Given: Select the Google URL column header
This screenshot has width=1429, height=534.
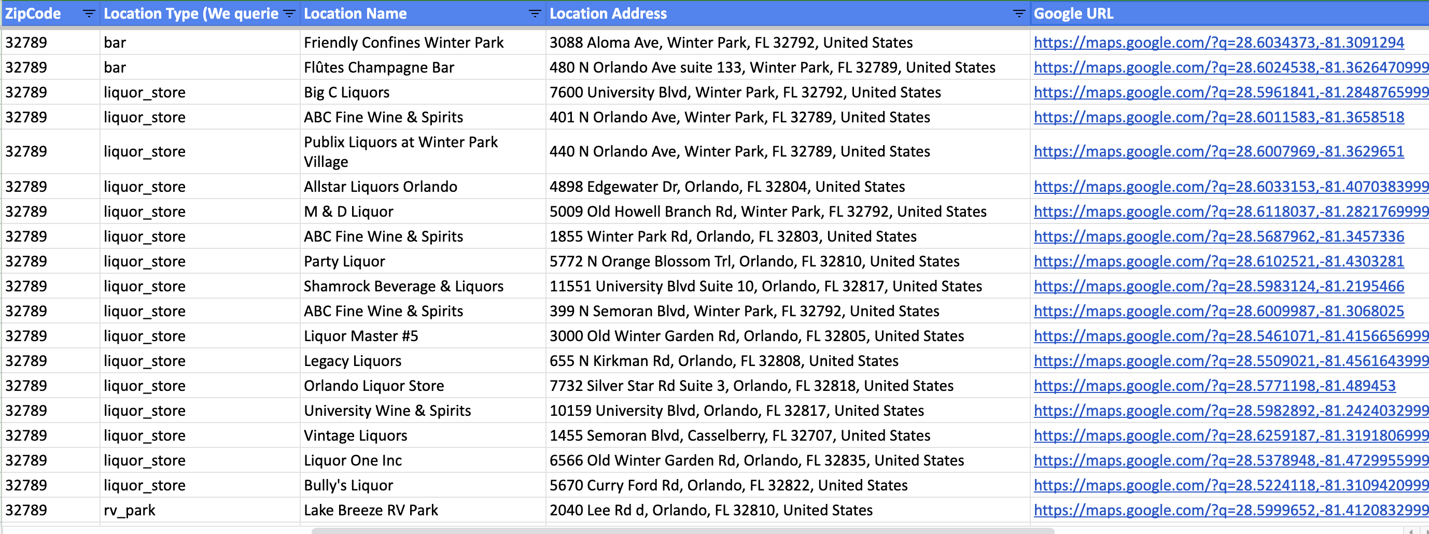Looking at the screenshot, I should click(x=1229, y=14).
